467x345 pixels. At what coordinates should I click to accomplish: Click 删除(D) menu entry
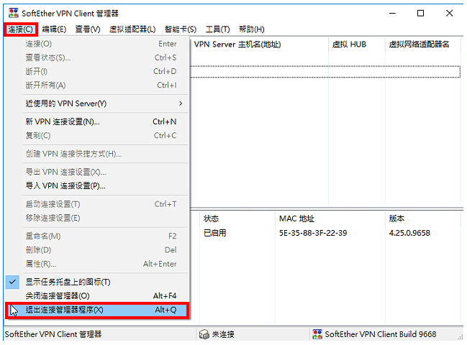tap(97, 250)
